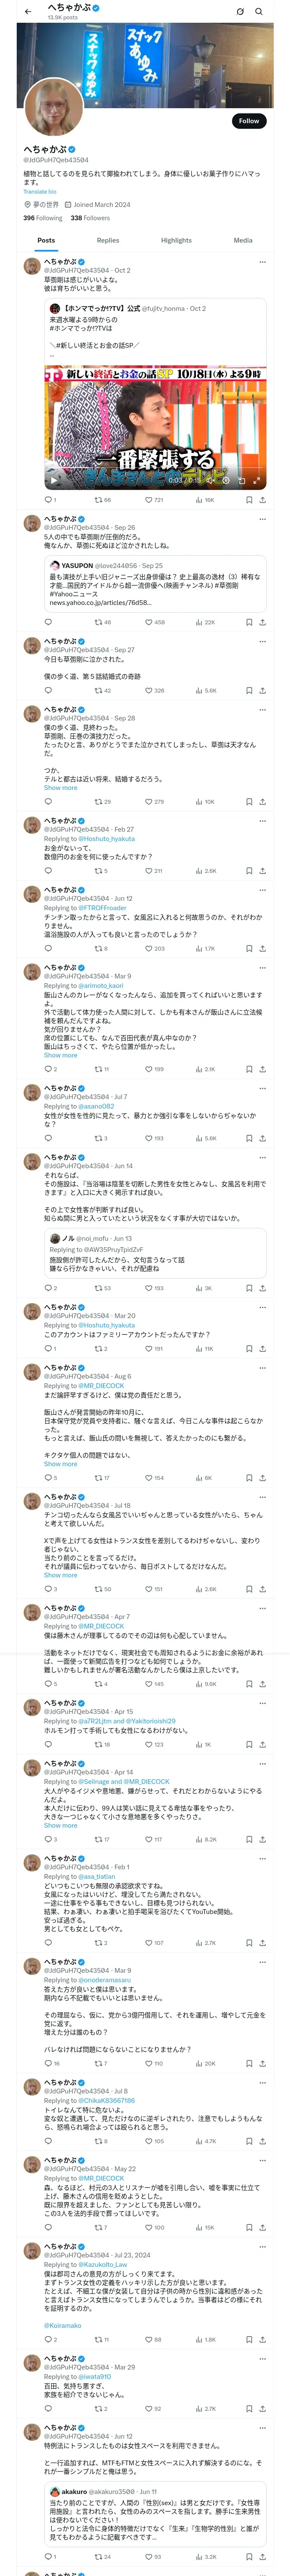Click the header icon left of search

click(x=240, y=12)
